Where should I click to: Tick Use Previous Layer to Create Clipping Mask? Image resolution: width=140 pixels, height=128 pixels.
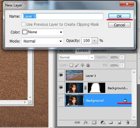click(23, 24)
